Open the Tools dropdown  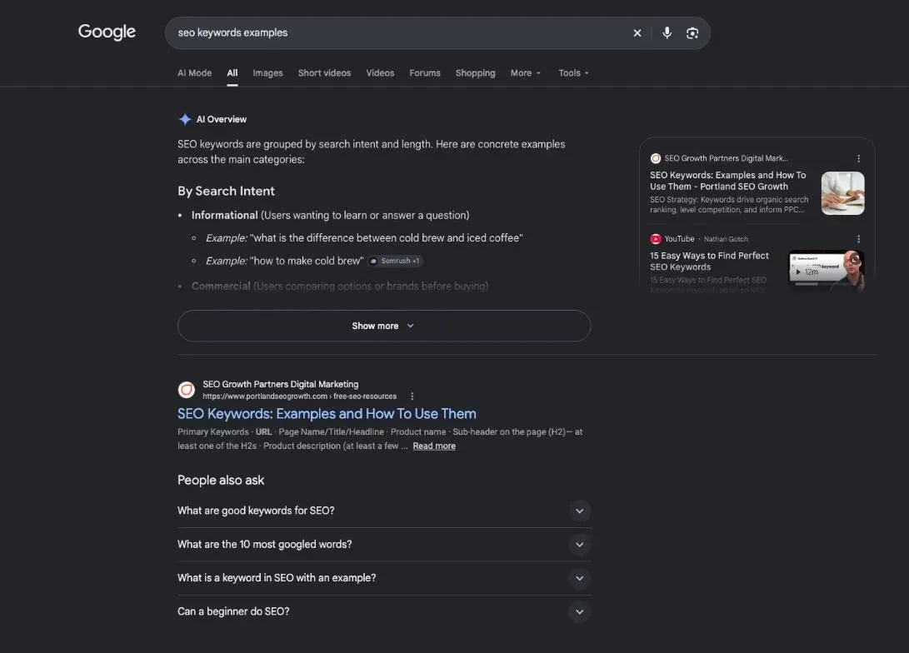click(x=573, y=73)
